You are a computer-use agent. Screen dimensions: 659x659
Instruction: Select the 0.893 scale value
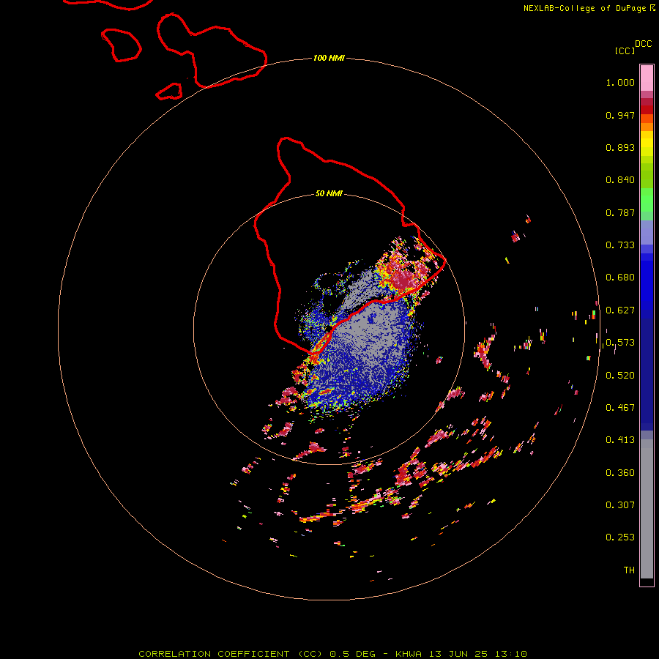tap(620, 147)
